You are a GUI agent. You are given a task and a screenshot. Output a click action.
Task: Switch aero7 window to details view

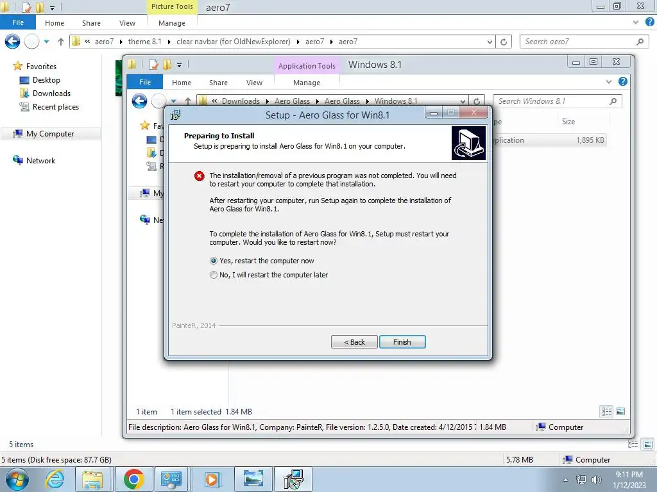[x=633, y=444]
